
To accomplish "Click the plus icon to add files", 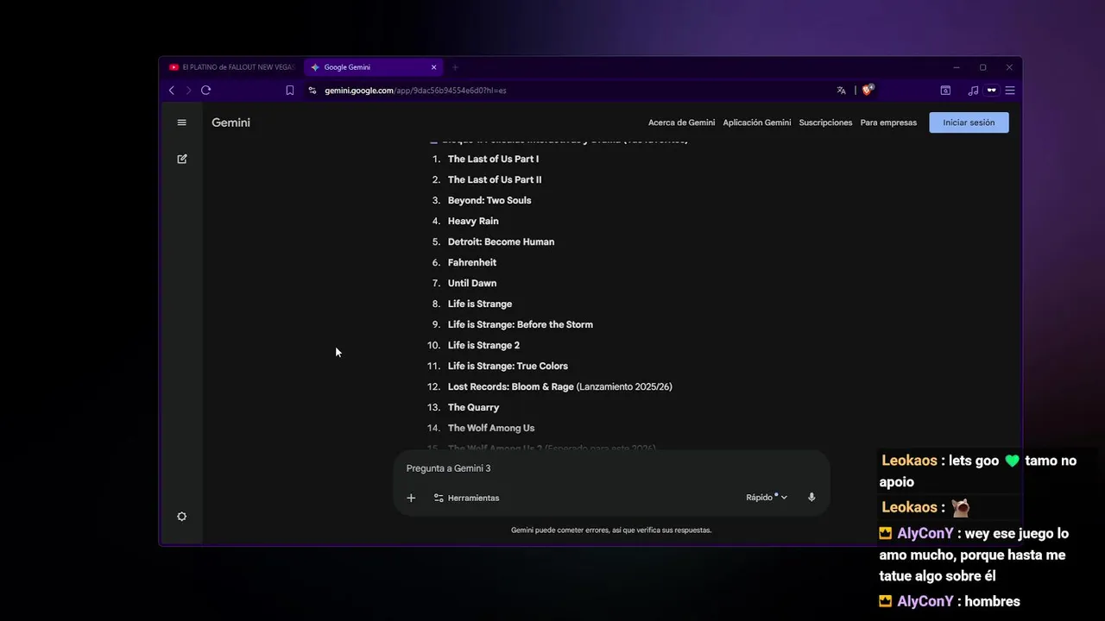I will click(x=411, y=498).
